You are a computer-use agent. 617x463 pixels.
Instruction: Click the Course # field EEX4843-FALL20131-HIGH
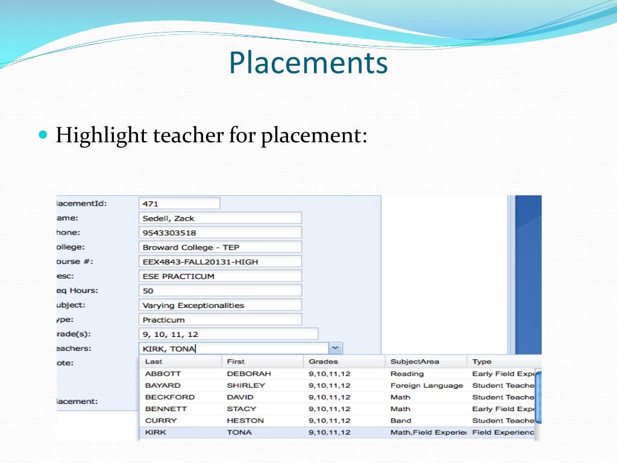pos(221,262)
